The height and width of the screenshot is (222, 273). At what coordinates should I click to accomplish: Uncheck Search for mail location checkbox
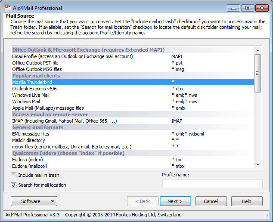[14, 185]
